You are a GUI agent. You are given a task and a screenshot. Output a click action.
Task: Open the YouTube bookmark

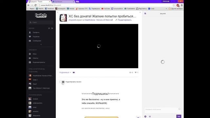106,9
